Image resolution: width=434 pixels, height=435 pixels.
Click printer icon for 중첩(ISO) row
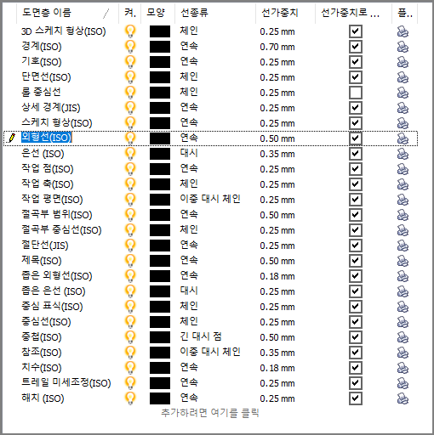coord(403,337)
